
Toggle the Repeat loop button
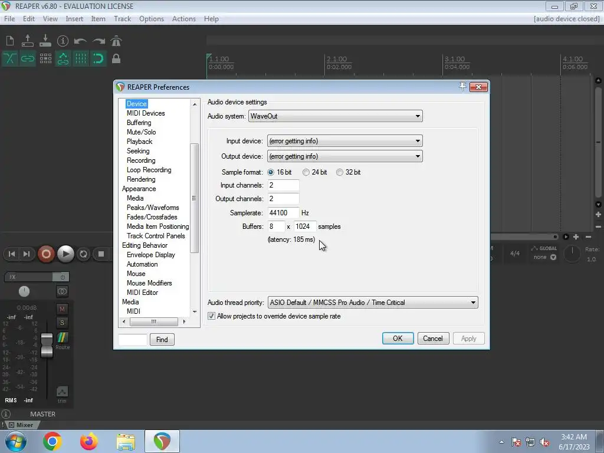coord(83,254)
